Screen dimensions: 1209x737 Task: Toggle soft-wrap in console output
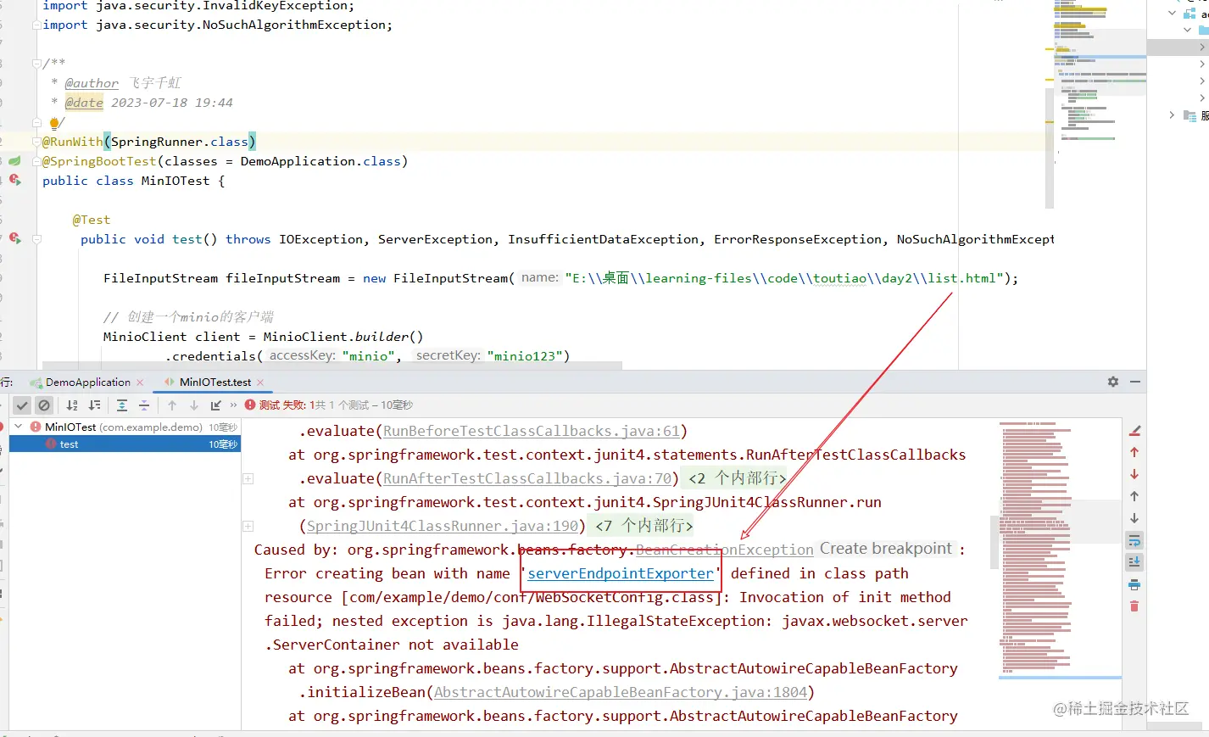coord(1134,540)
